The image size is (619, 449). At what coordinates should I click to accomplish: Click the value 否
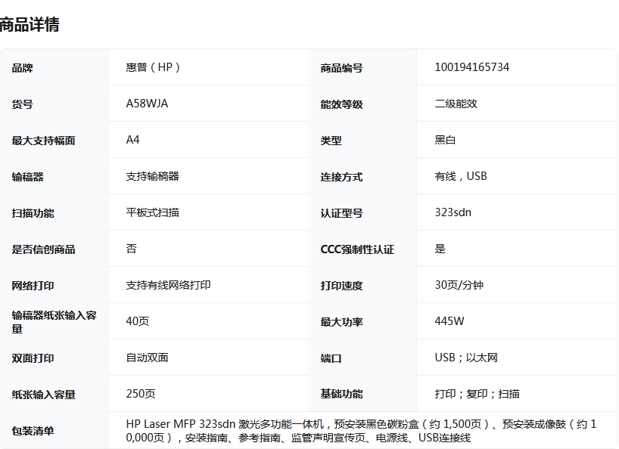coord(131,249)
